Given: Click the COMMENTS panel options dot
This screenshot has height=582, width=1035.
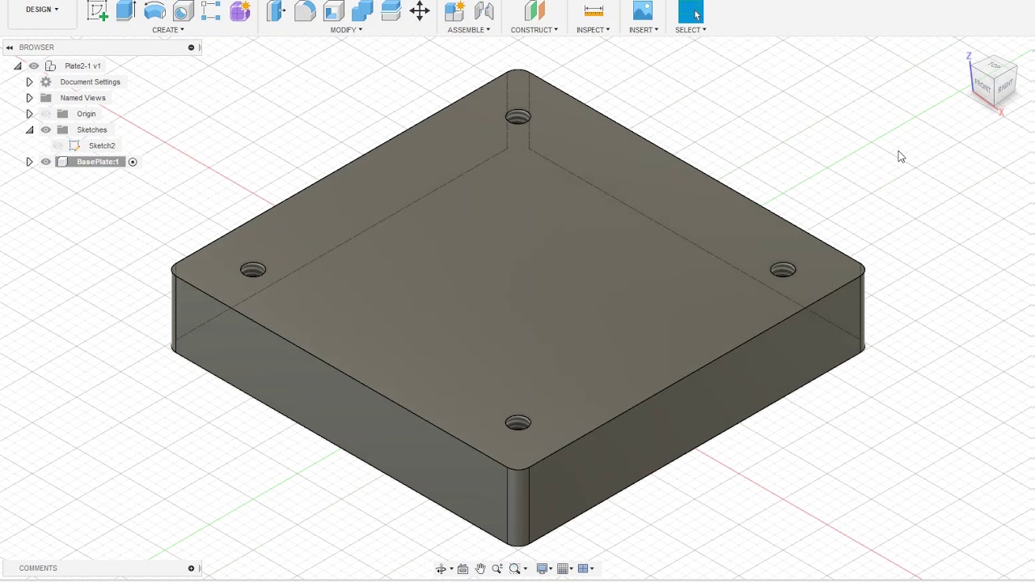Looking at the screenshot, I should click(x=191, y=568).
